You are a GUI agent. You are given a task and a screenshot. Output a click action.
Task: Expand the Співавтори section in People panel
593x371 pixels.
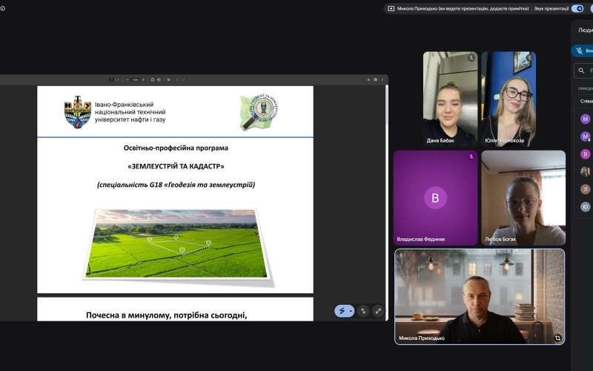(x=585, y=101)
